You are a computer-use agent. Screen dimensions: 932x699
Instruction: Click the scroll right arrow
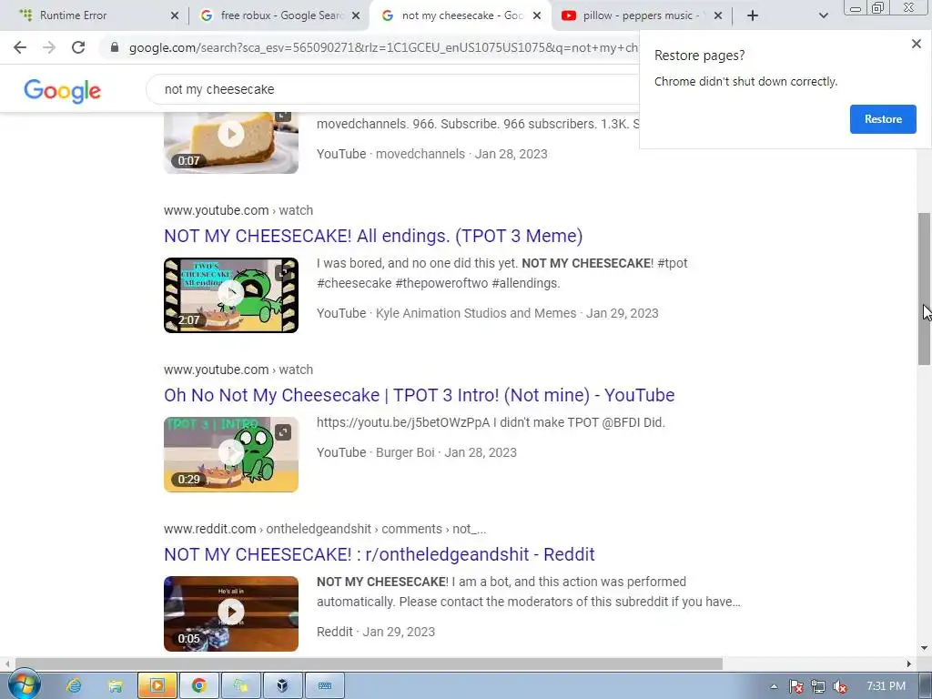(x=909, y=664)
